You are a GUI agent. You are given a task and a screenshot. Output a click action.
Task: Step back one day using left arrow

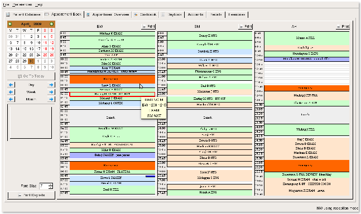pyautogui.click(x=11, y=85)
